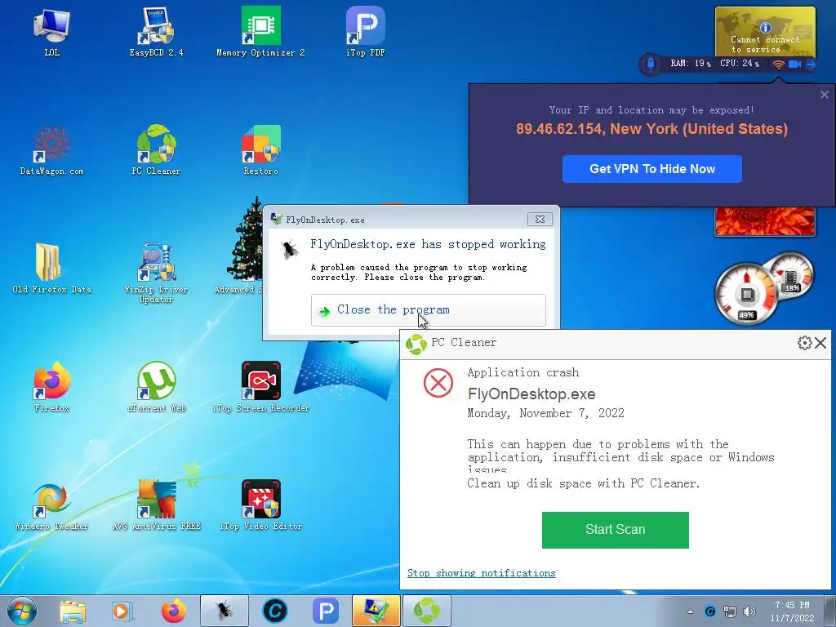The width and height of the screenshot is (836, 627).
Task: Open Firefox from the taskbar
Action: [x=173, y=611]
